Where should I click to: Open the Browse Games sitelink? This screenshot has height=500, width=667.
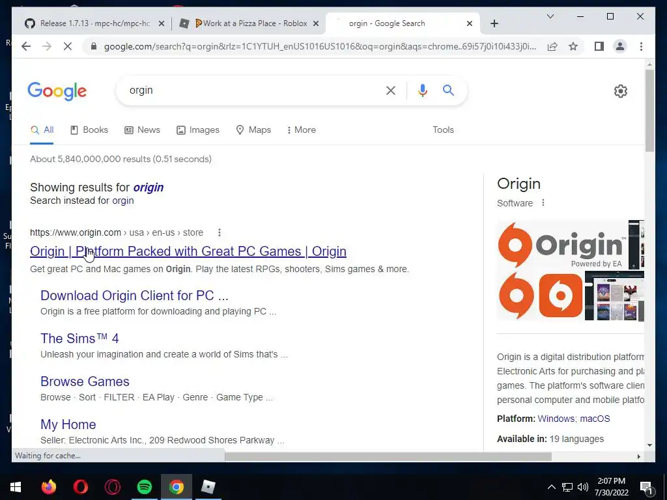(x=85, y=382)
